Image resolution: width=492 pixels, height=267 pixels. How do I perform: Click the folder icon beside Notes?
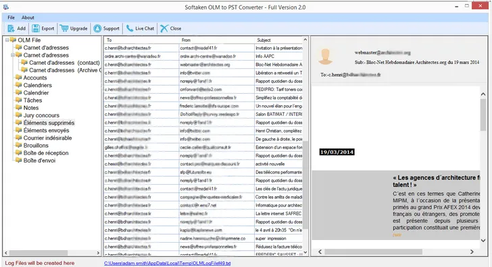18,107
